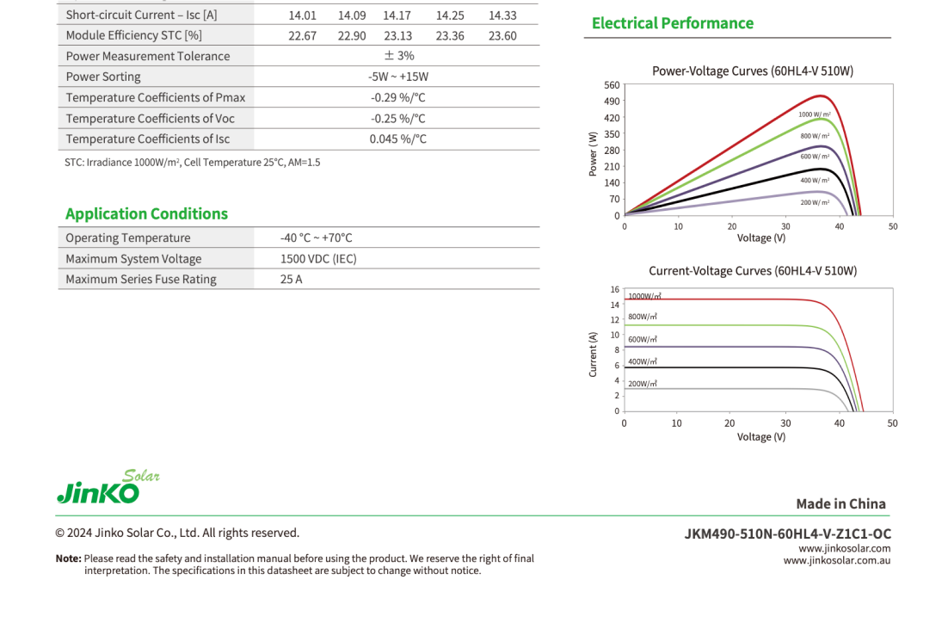
Task: Click the Operating Temperature range value
Action: coord(316,237)
